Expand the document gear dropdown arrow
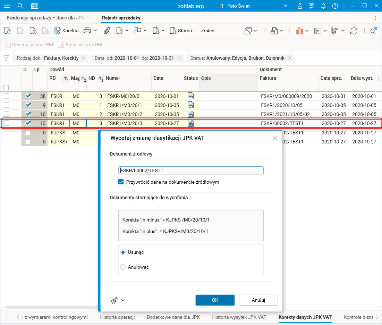The image size is (382, 325). pos(163,31)
